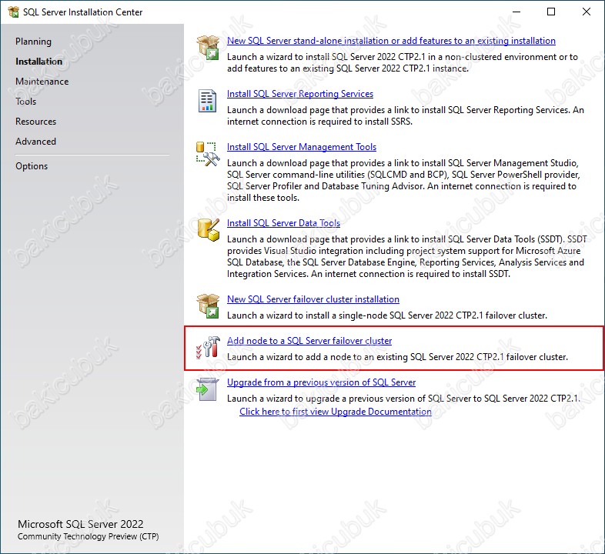Image resolution: width=605 pixels, height=554 pixels.
Task: Click Add node to a SQL Server failover cluster
Action: click(309, 341)
